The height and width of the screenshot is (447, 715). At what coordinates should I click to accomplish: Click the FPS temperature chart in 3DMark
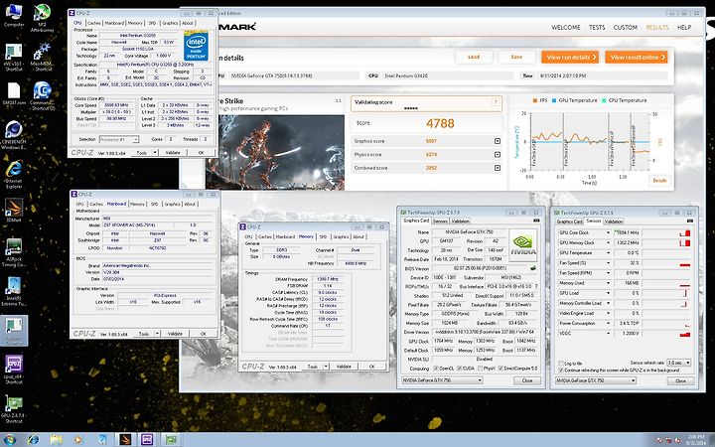[590, 140]
